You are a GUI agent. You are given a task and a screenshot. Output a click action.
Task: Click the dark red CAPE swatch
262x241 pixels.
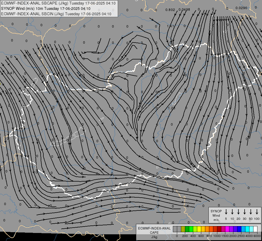click(x=219, y=229)
